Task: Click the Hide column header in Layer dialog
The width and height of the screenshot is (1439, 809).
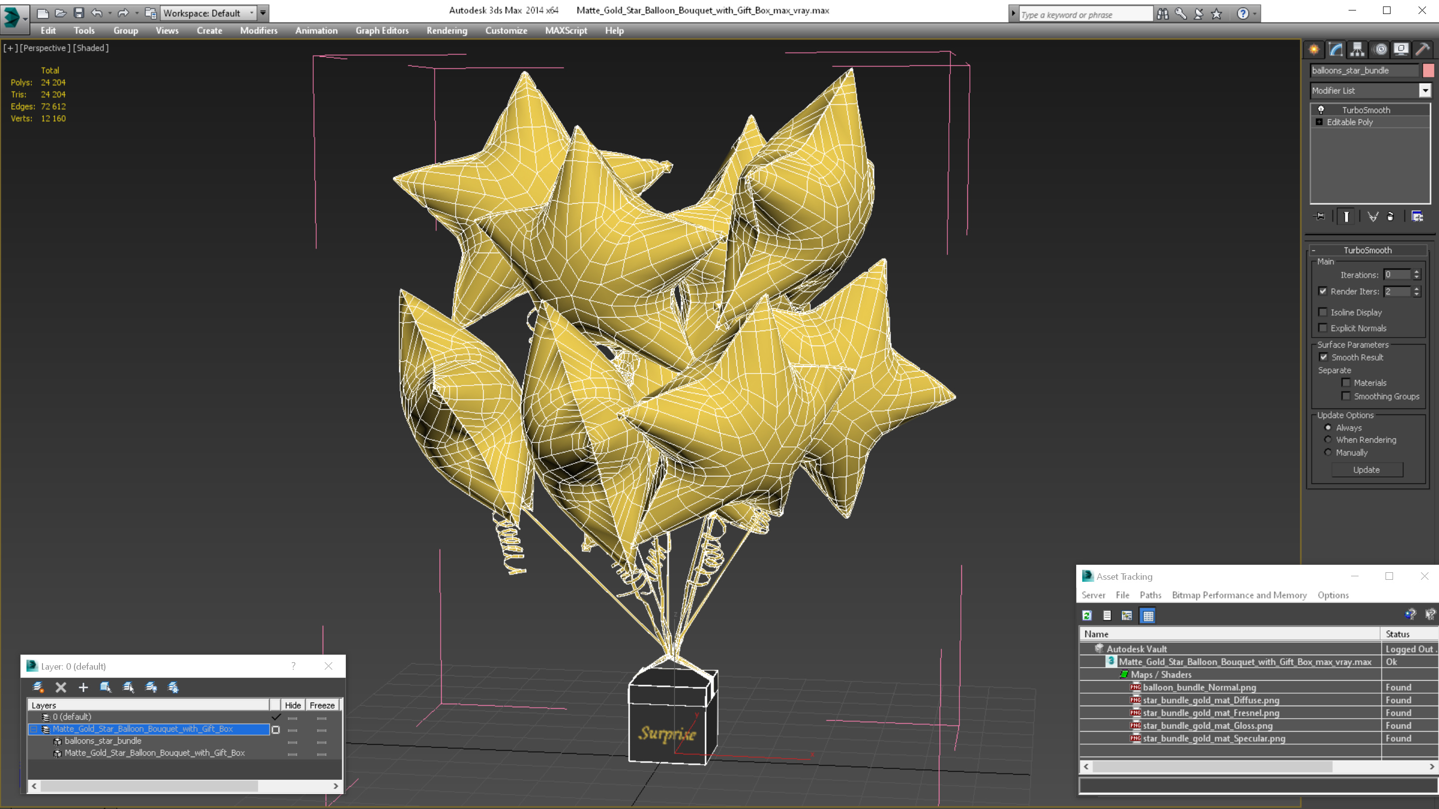Action: click(x=293, y=705)
